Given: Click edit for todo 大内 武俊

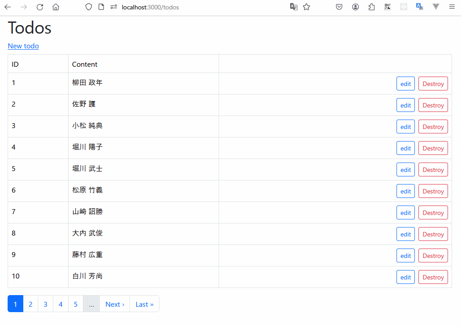Looking at the screenshot, I should (405, 234).
